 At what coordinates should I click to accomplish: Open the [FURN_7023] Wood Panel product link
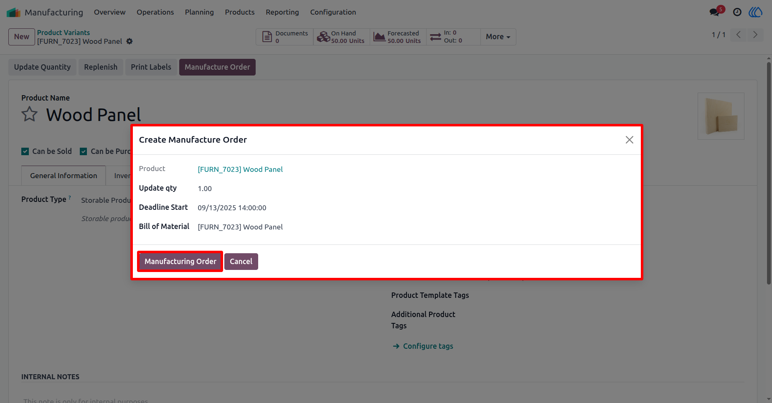coord(240,169)
